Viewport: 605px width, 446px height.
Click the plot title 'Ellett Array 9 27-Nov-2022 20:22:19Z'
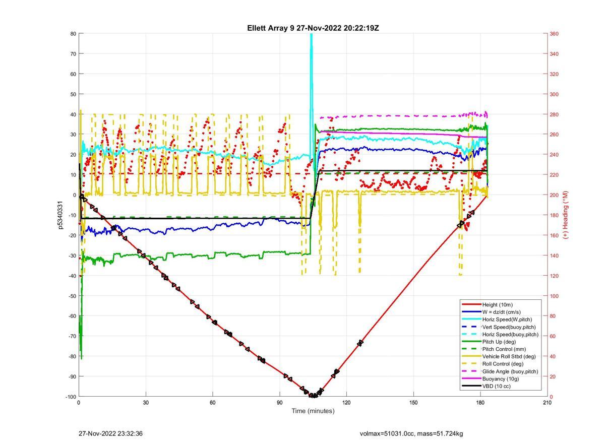(313, 28)
